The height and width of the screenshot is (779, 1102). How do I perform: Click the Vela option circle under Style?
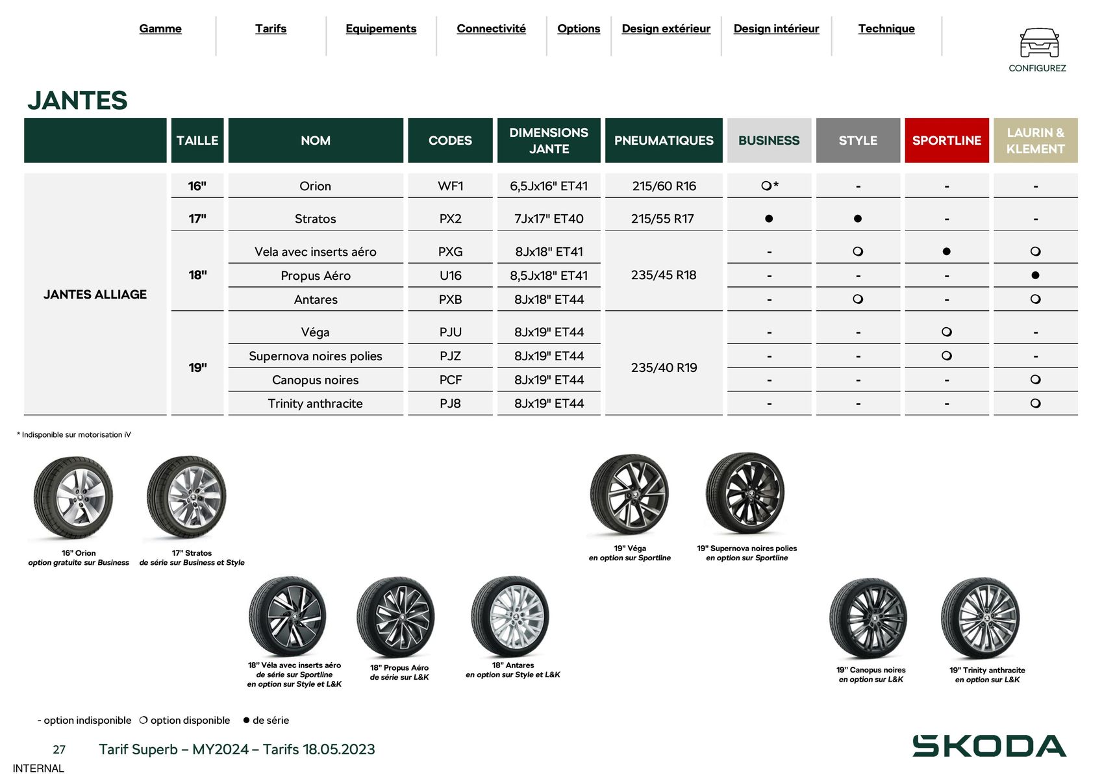(x=858, y=251)
